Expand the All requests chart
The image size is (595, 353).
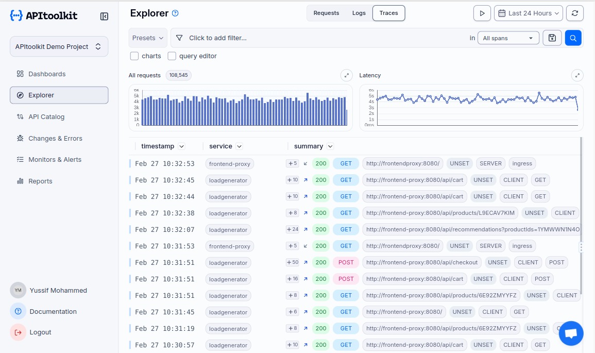pyautogui.click(x=346, y=75)
